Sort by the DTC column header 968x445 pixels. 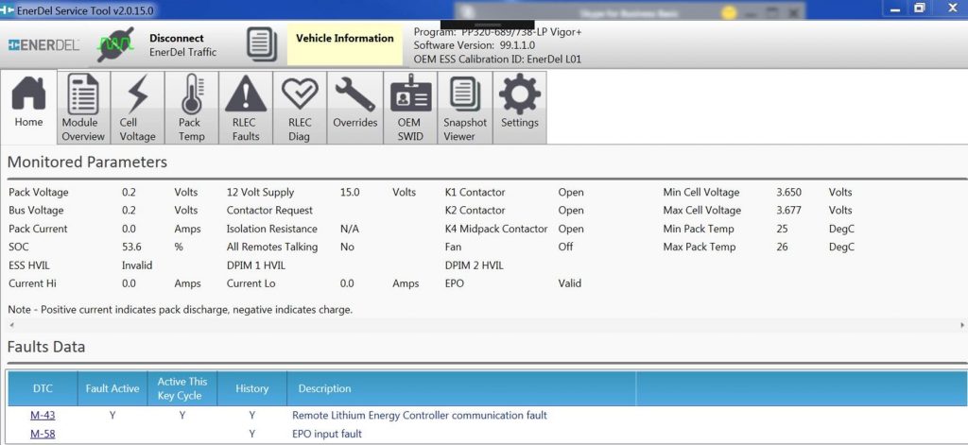coord(42,388)
